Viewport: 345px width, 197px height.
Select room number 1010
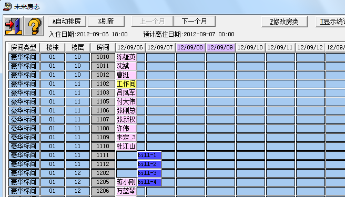[103, 57]
